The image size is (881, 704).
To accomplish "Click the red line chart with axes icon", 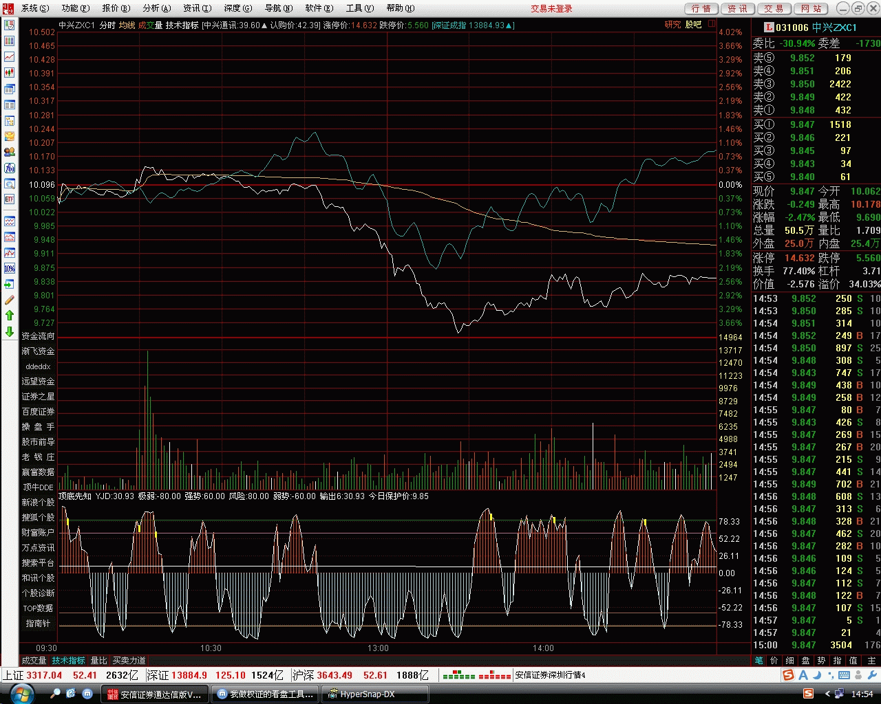I will (x=10, y=252).
